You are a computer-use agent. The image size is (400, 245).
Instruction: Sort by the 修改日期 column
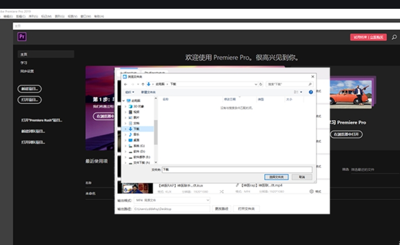(x=229, y=100)
